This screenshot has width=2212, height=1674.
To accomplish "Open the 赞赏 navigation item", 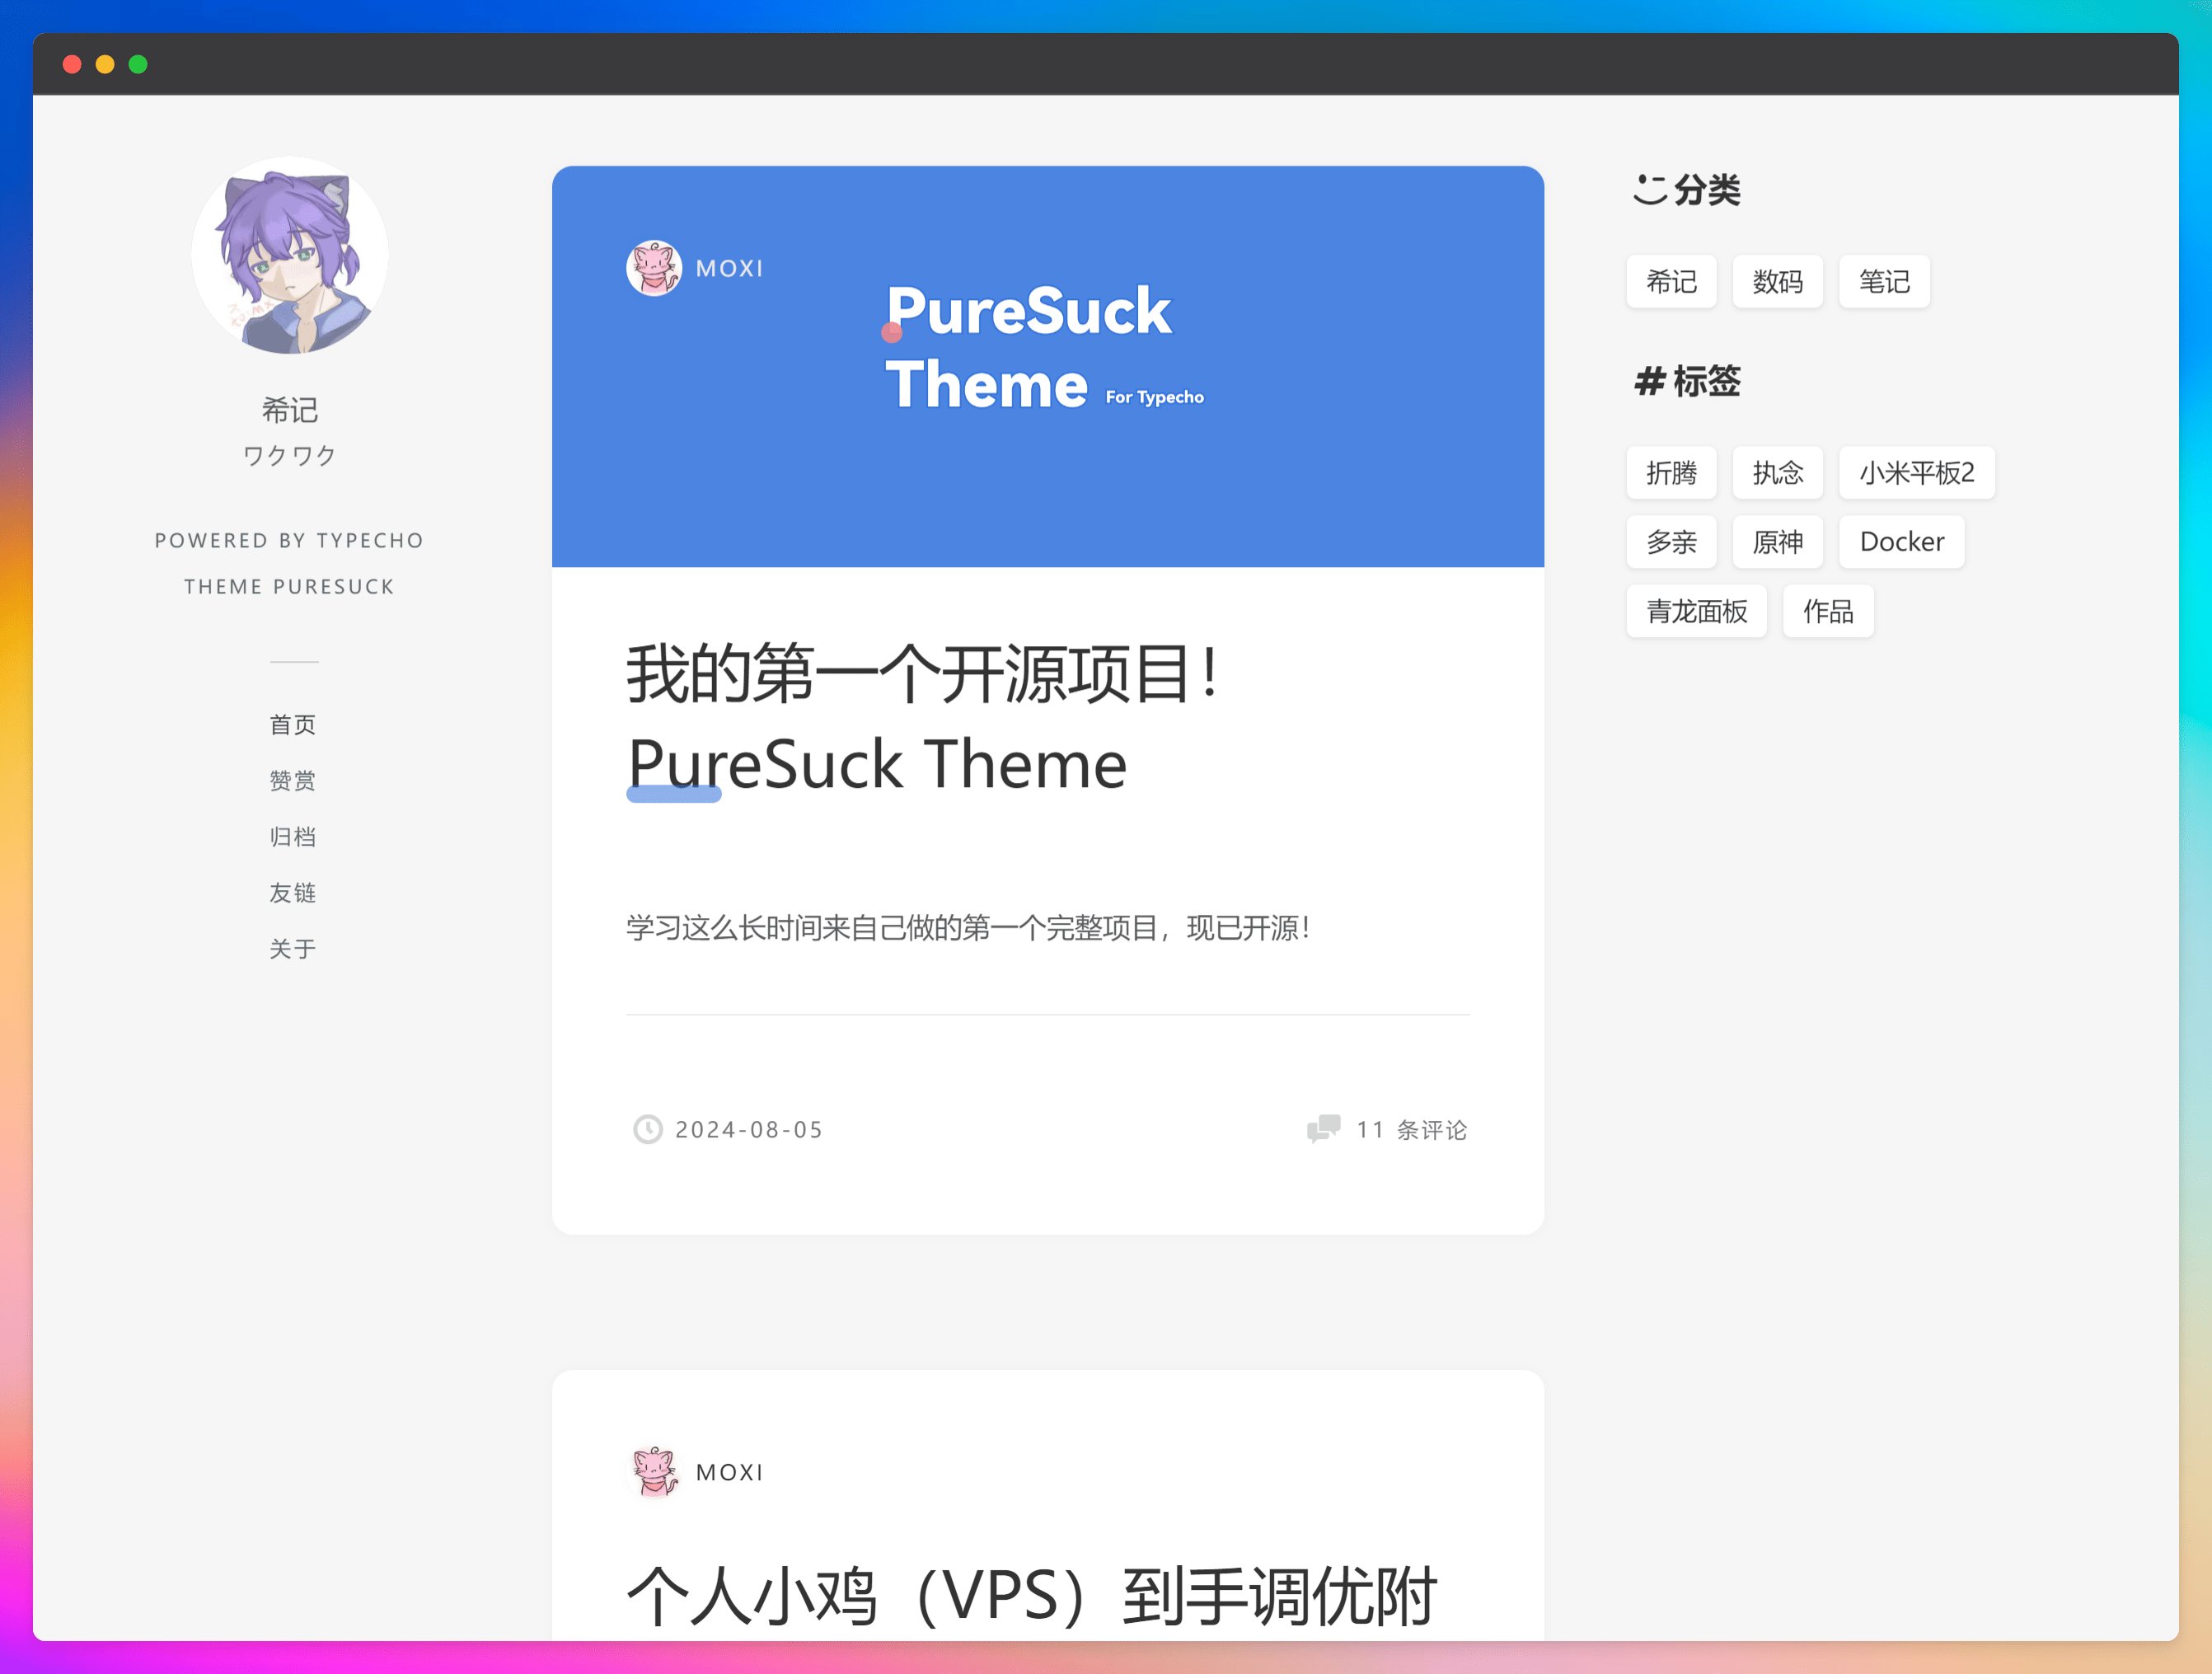I will coord(292,780).
